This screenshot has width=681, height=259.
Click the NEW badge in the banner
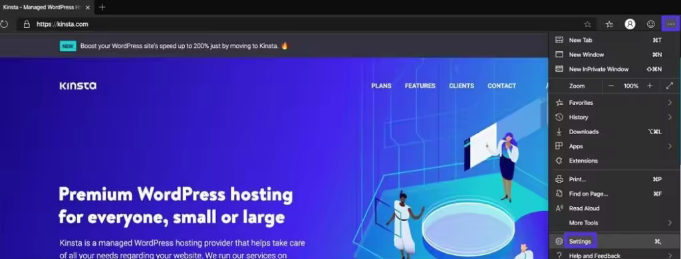(68, 46)
